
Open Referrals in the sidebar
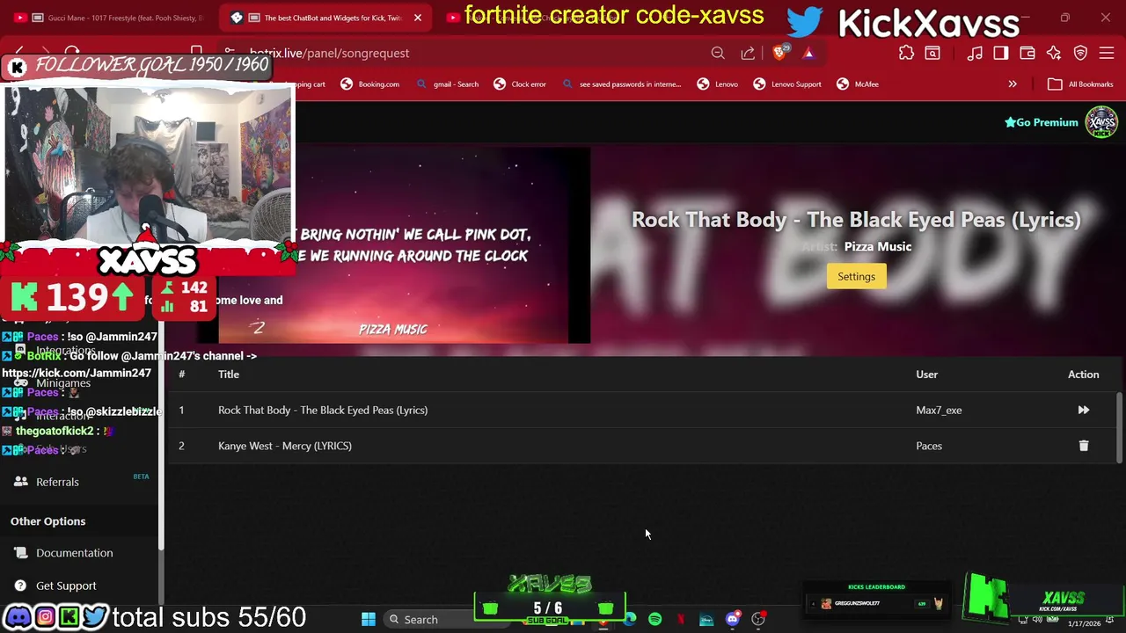(57, 482)
